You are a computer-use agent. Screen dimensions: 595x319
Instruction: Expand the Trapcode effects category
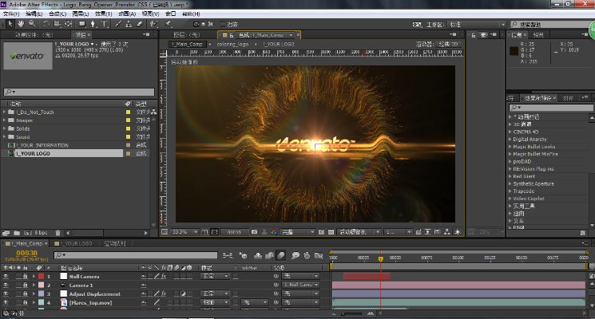coord(511,191)
